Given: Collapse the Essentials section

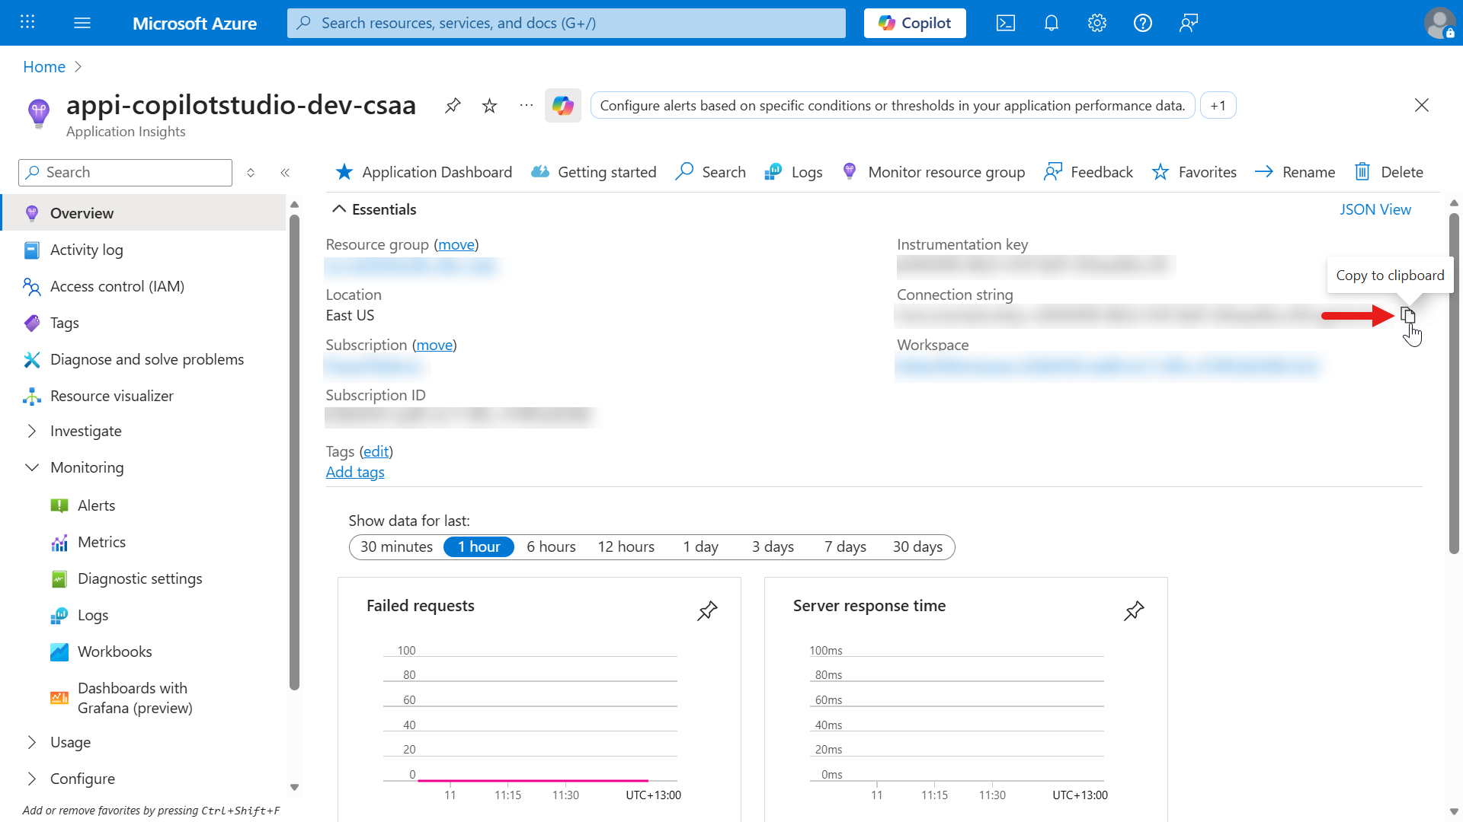Looking at the screenshot, I should tap(339, 209).
